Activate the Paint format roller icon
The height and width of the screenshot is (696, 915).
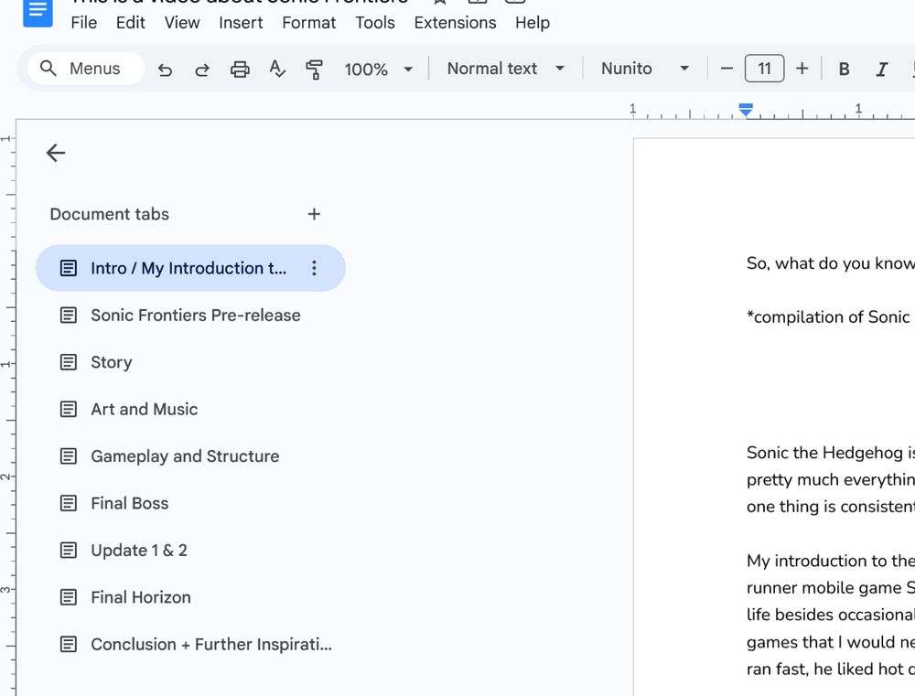[x=314, y=70]
